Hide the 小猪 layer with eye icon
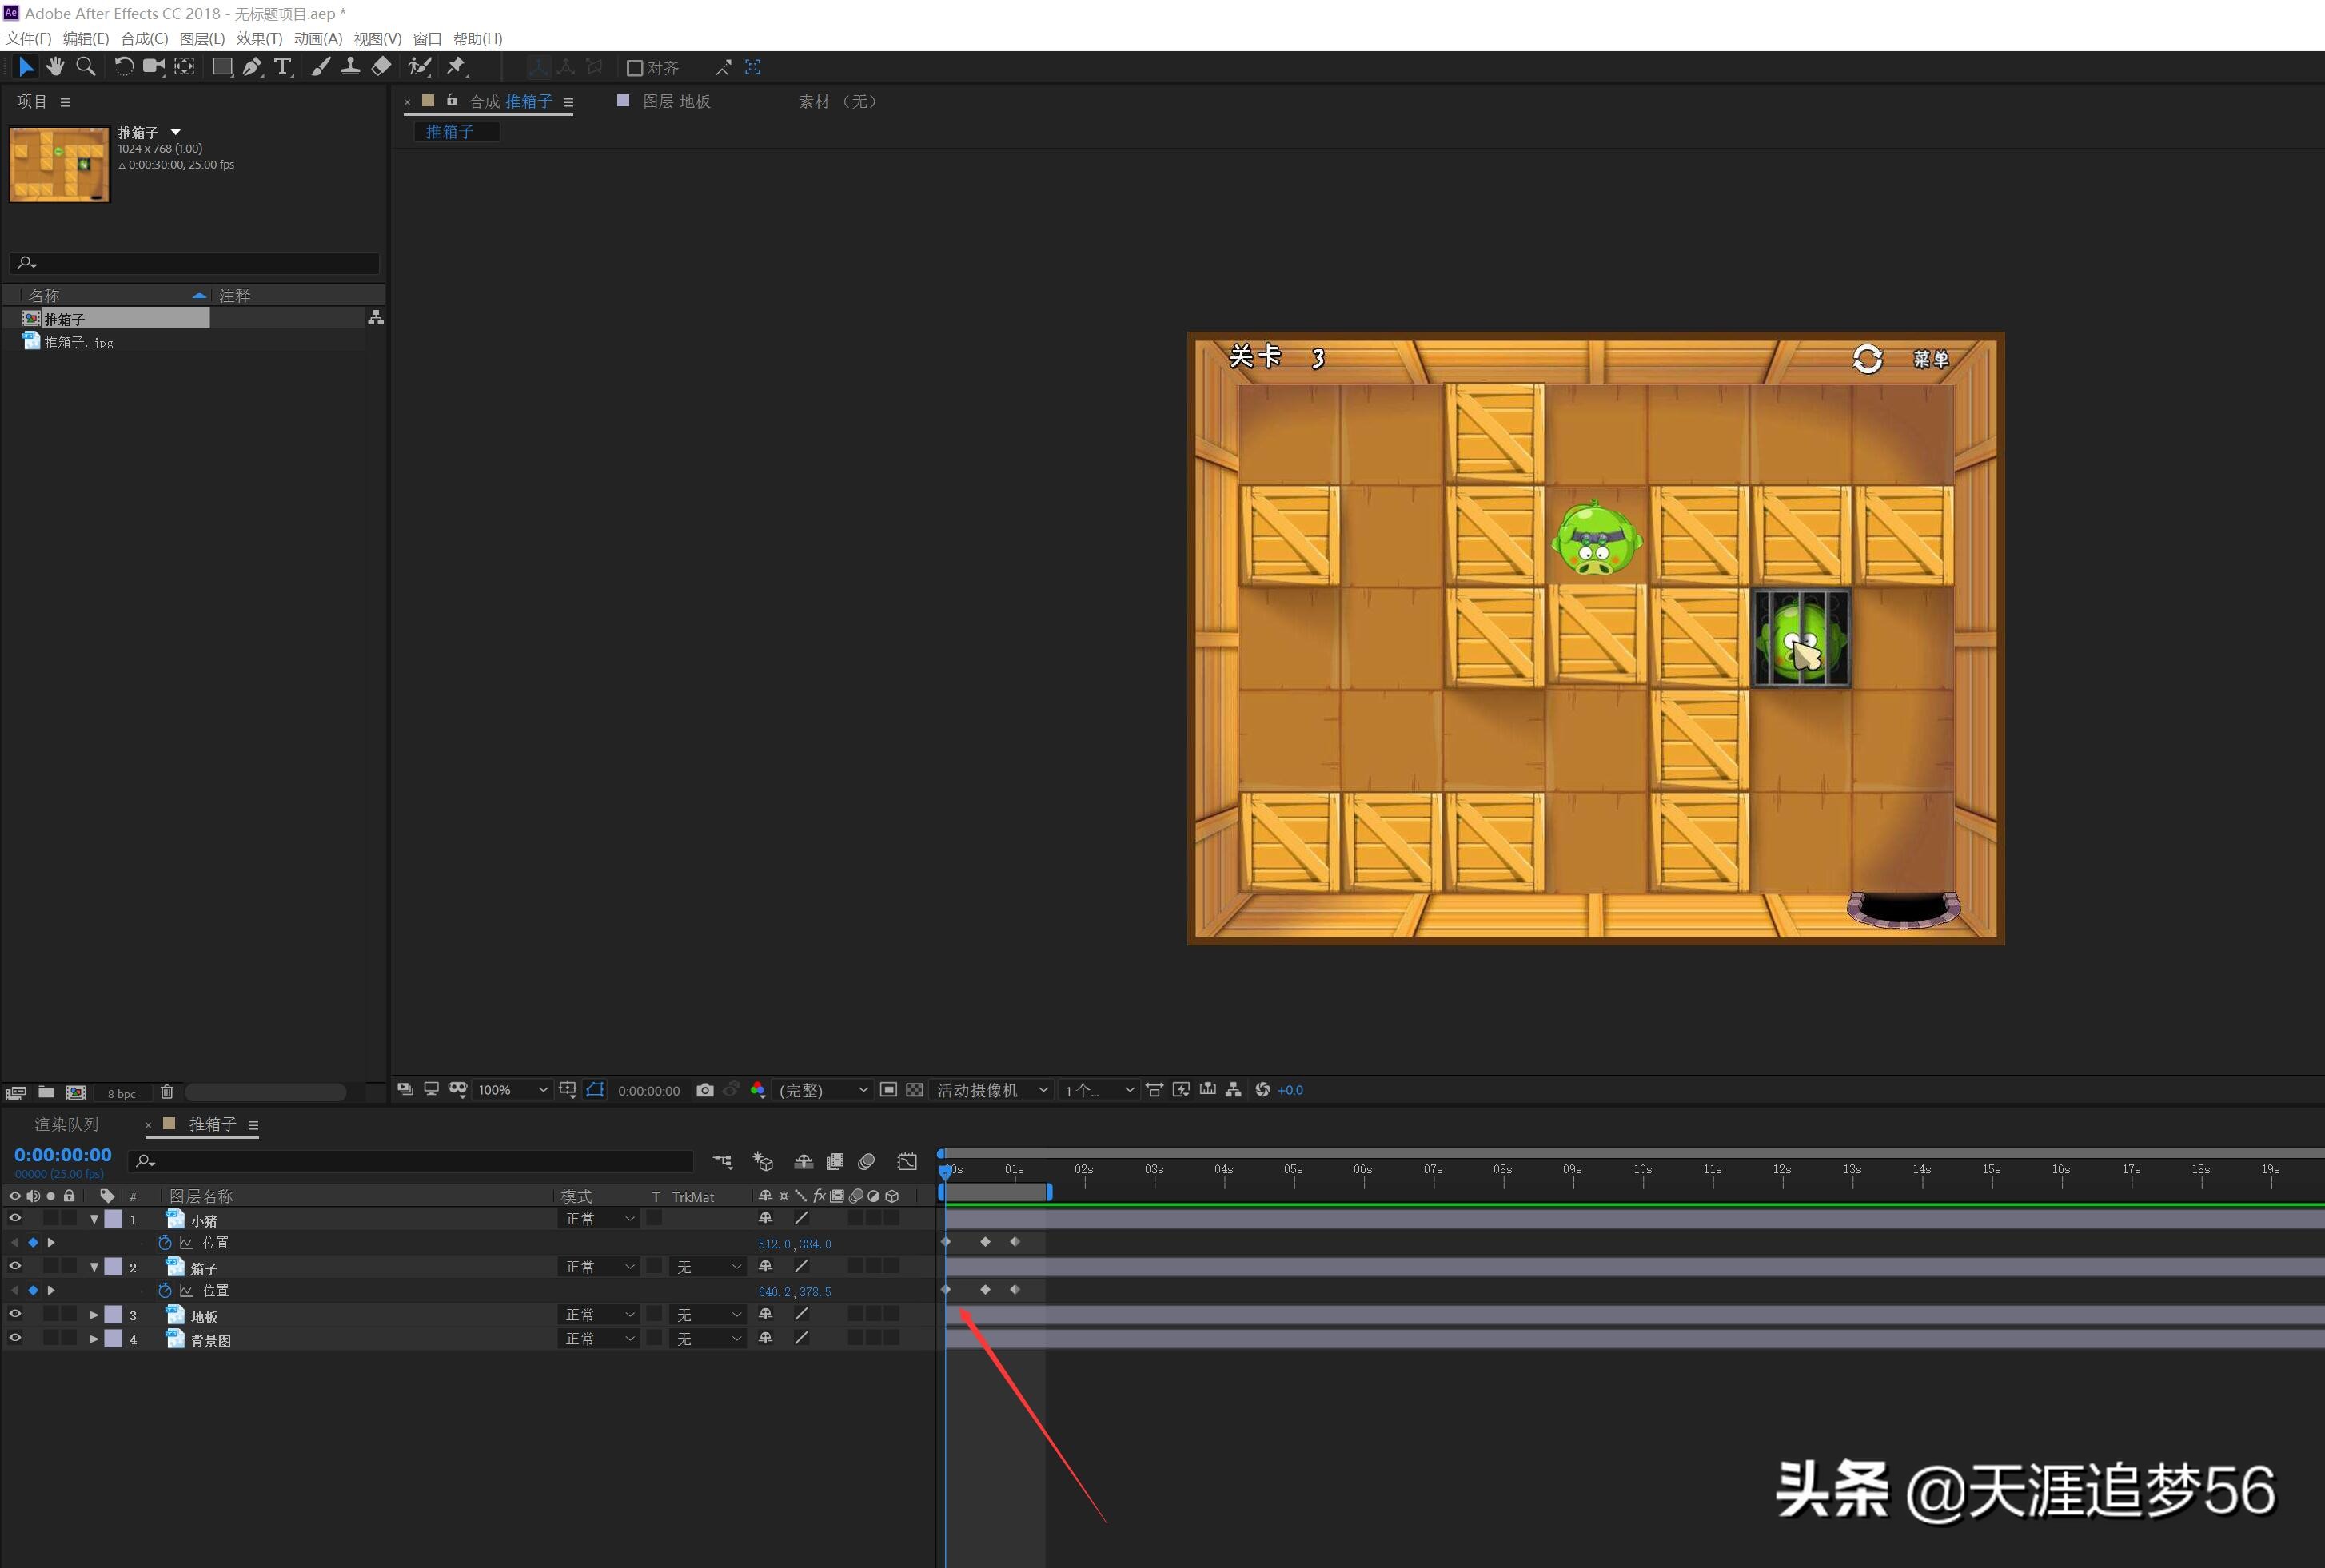 [x=15, y=1218]
